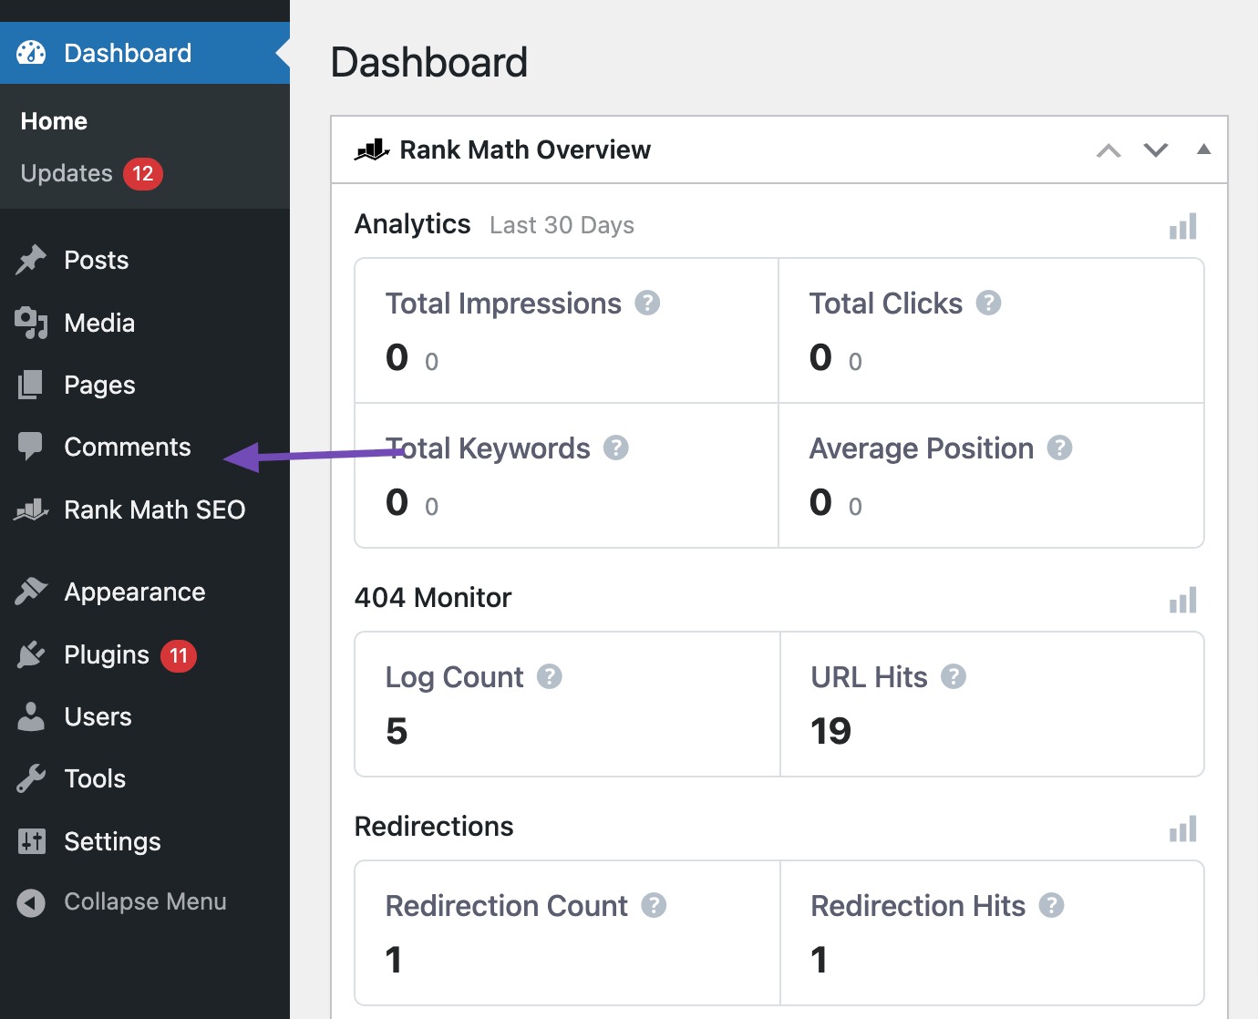Image resolution: width=1258 pixels, height=1019 pixels.
Task: Open the Settings menu item
Action: [112, 841]
